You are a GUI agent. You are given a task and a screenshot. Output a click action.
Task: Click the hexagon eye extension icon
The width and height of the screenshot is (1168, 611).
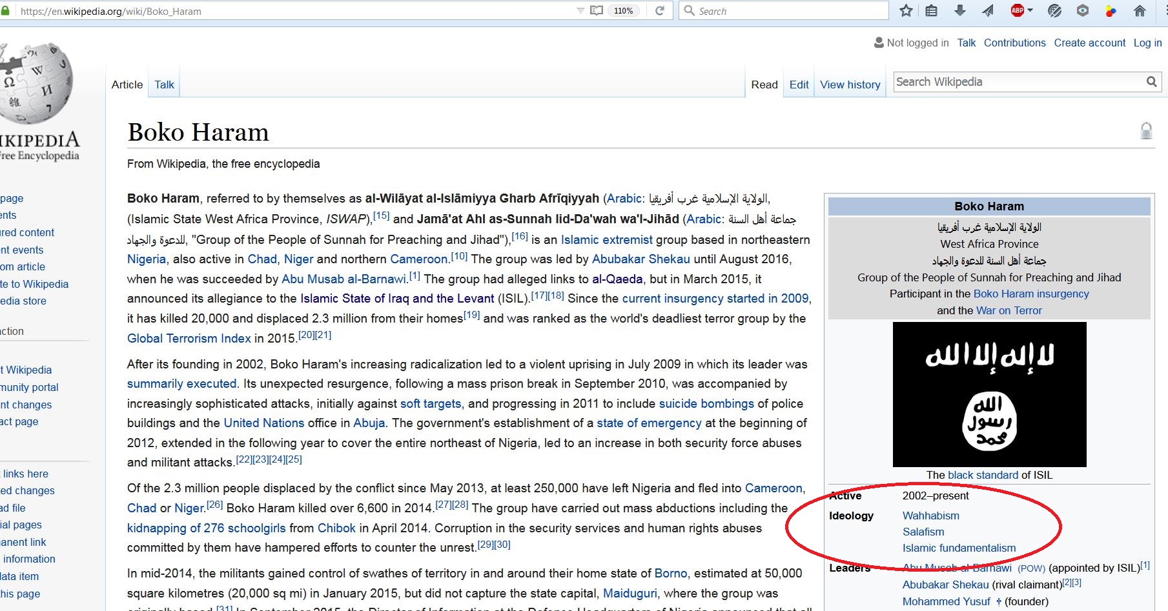pos(1083,10)
